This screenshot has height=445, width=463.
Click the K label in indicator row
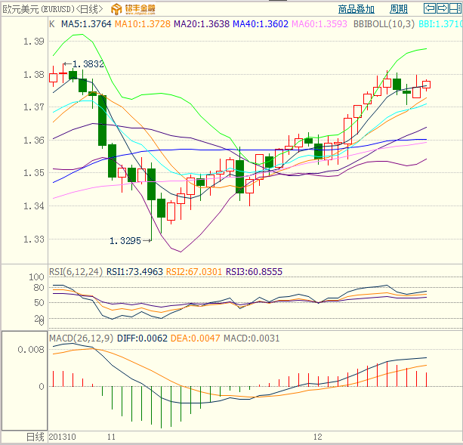pyautogui.click(x=51, y=24)
